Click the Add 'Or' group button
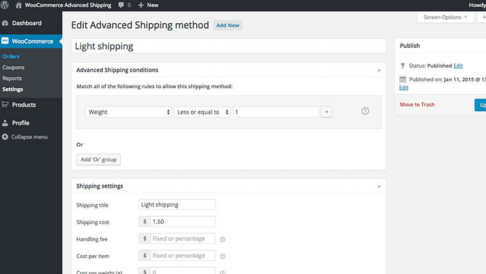This screenshot has width=486, height=274. 98,159
